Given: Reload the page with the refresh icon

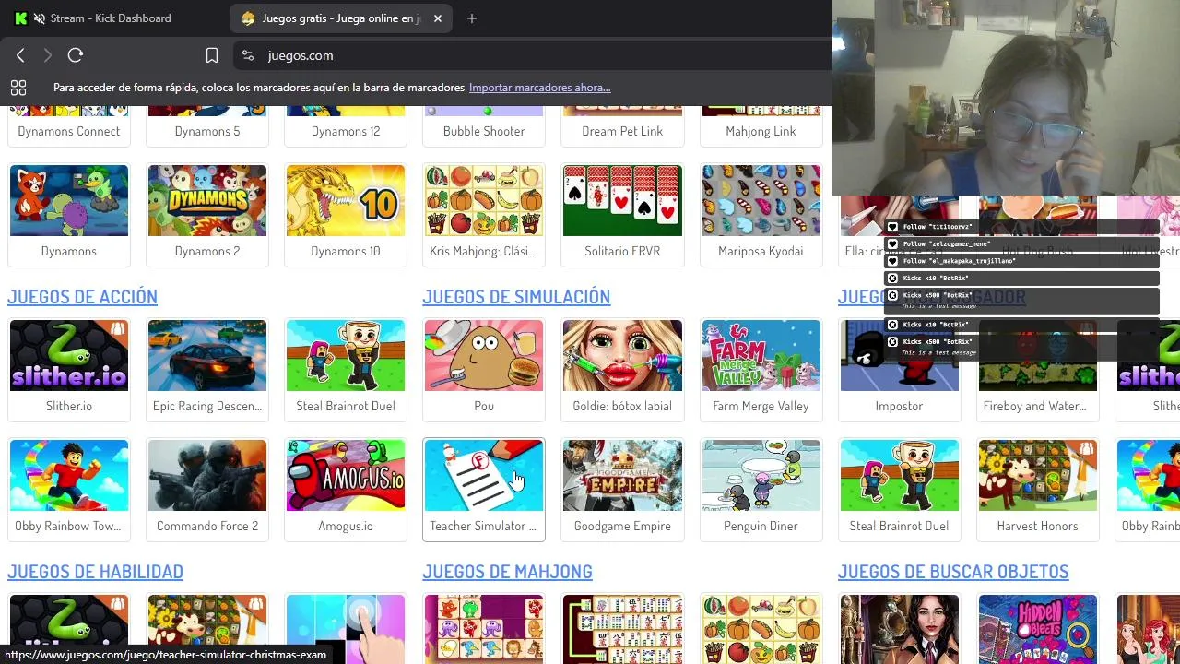Looking at the screenshot, I should pyautogui.click(x=76, y=55).
